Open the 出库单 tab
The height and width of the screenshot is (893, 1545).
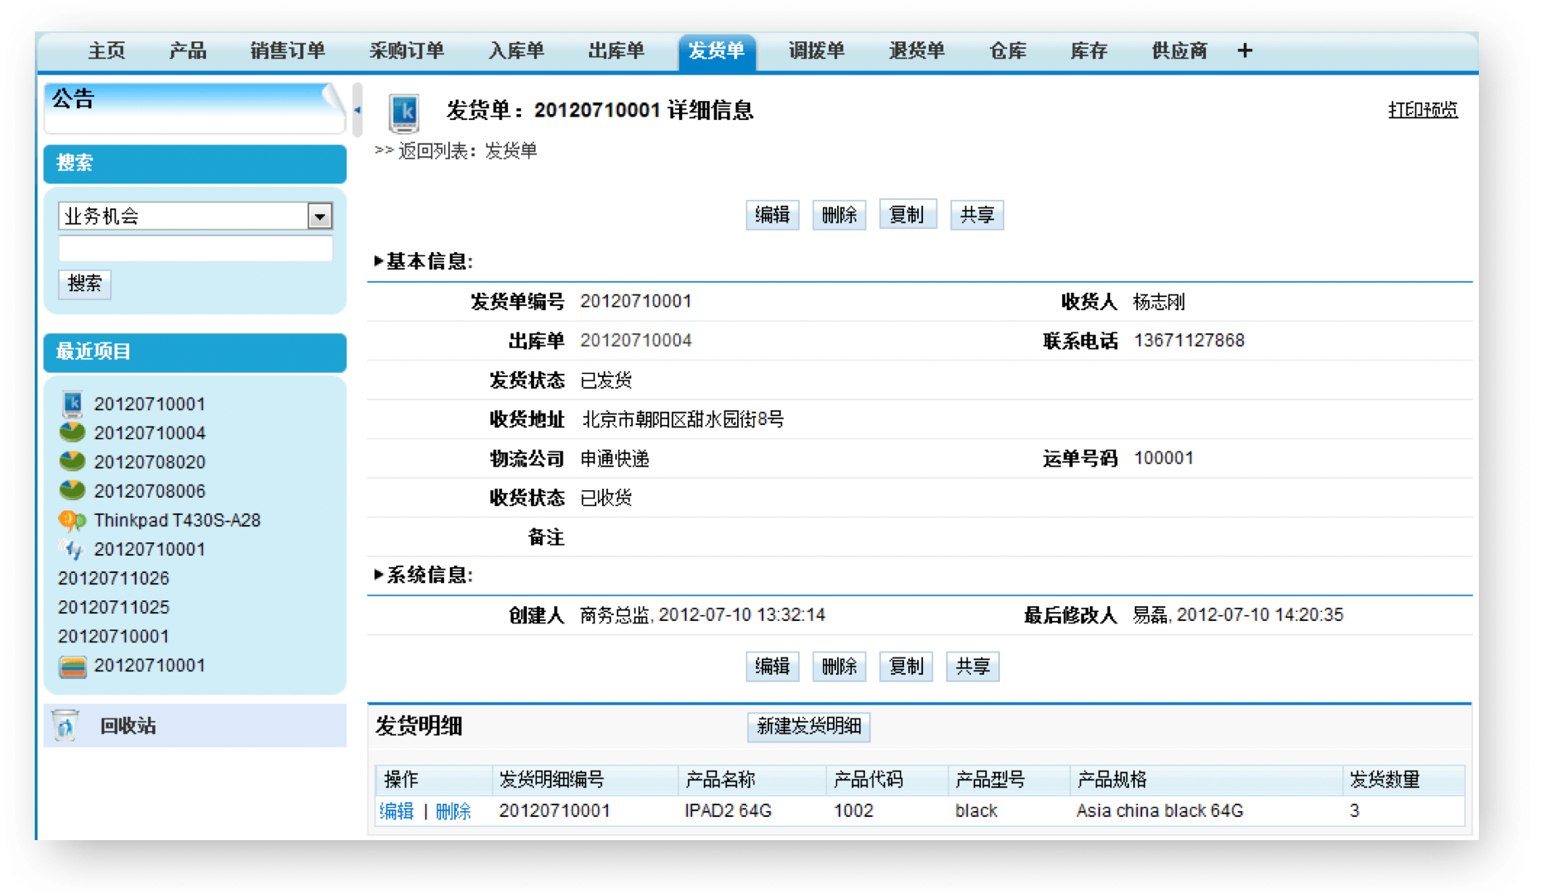pos(616,51)
